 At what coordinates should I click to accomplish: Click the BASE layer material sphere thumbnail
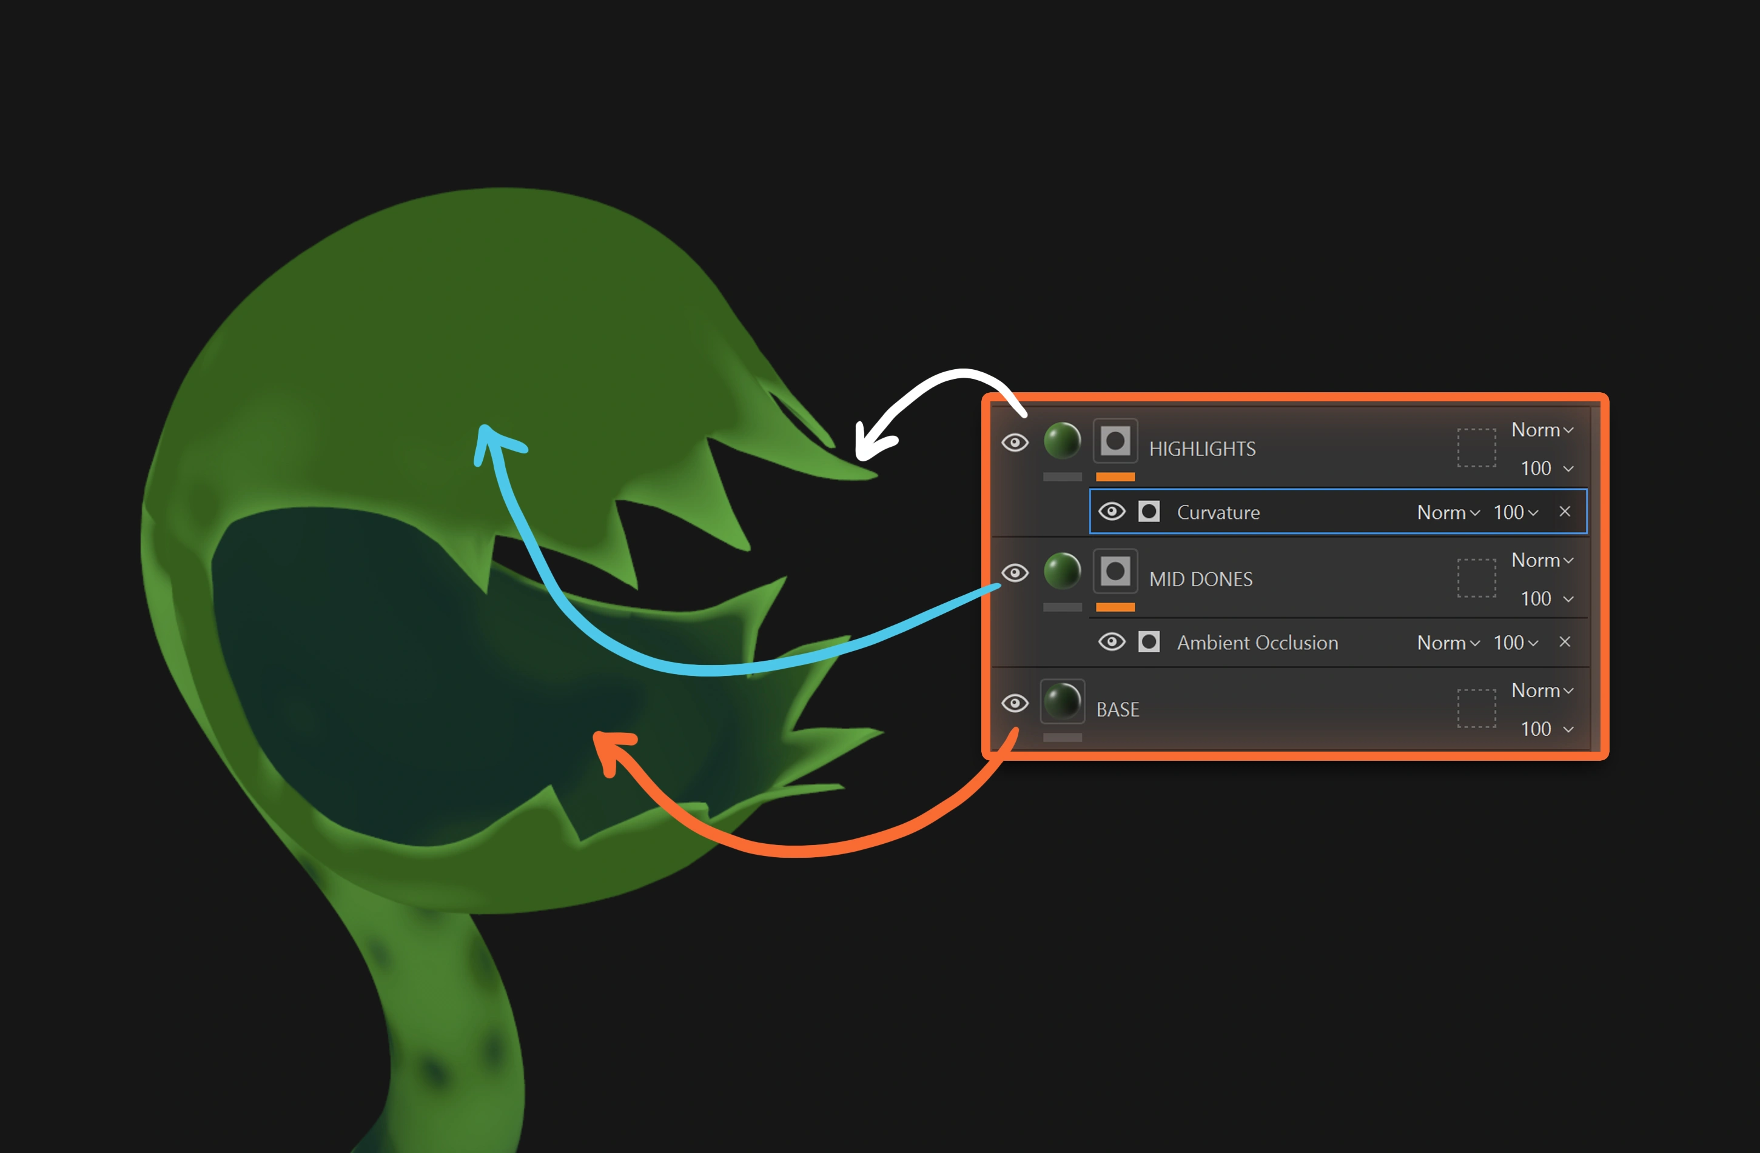coord(1062,701)
